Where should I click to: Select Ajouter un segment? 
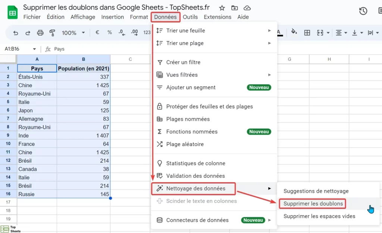(x=214, y=87)
